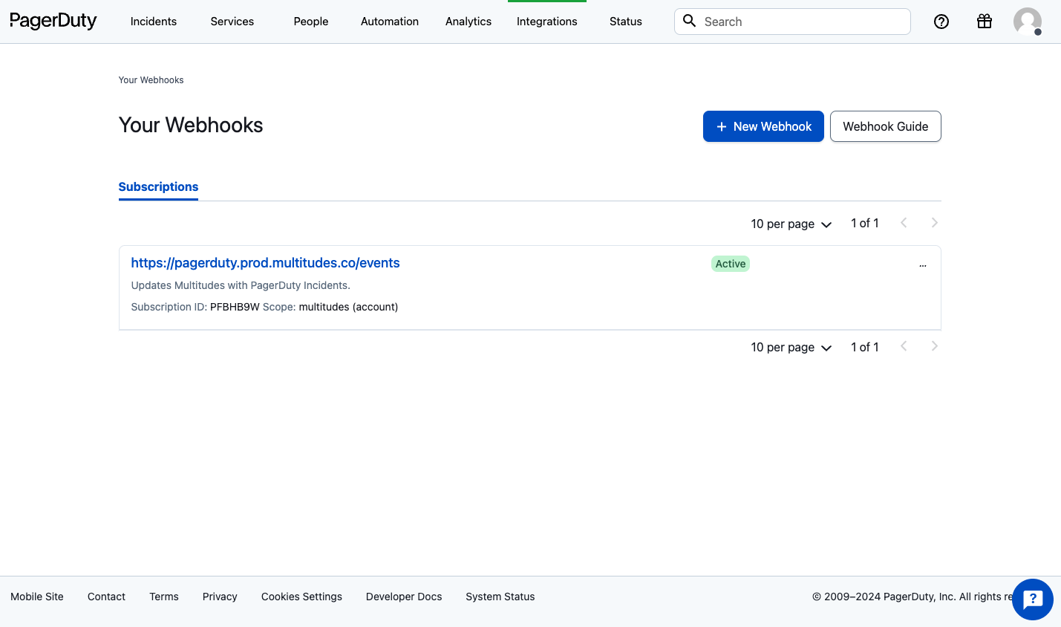Open Cookies Settings in the footer
1061x627 pixels.
pyautogui.click(x=301, y=597)
